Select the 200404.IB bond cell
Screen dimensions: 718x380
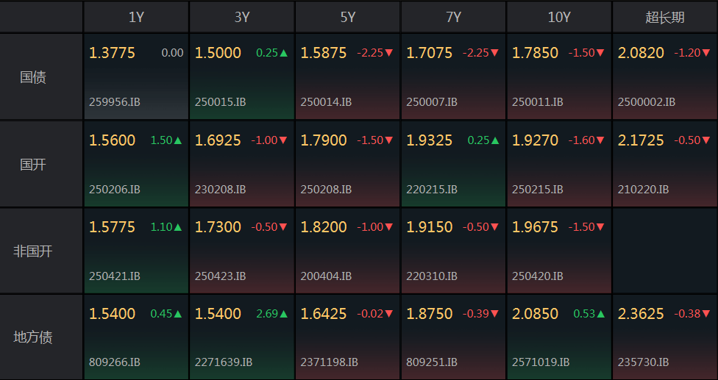pos(348,251)
